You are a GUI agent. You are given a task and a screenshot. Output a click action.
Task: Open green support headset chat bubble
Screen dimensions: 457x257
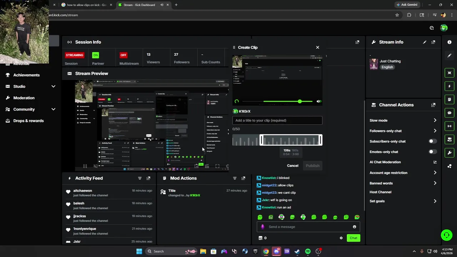click(x=447, y=235)
